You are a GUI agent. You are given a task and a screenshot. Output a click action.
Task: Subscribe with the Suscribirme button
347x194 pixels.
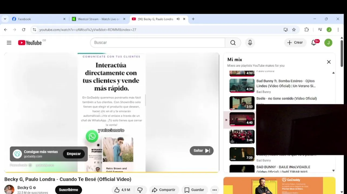coord(68,190)
